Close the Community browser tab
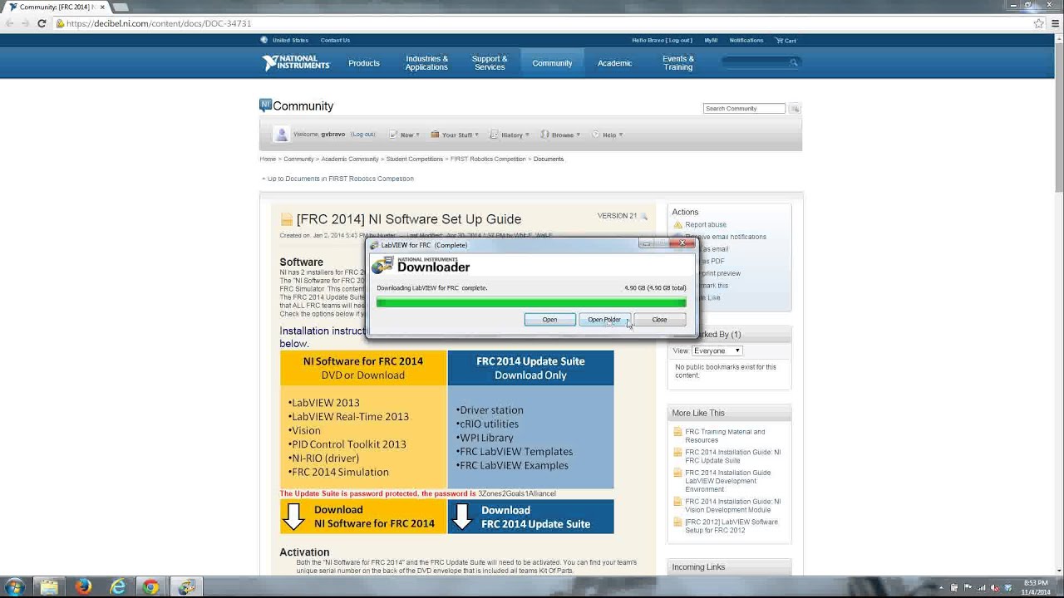The height and width of the screenshot is (598, 1064). pos(102,7)
